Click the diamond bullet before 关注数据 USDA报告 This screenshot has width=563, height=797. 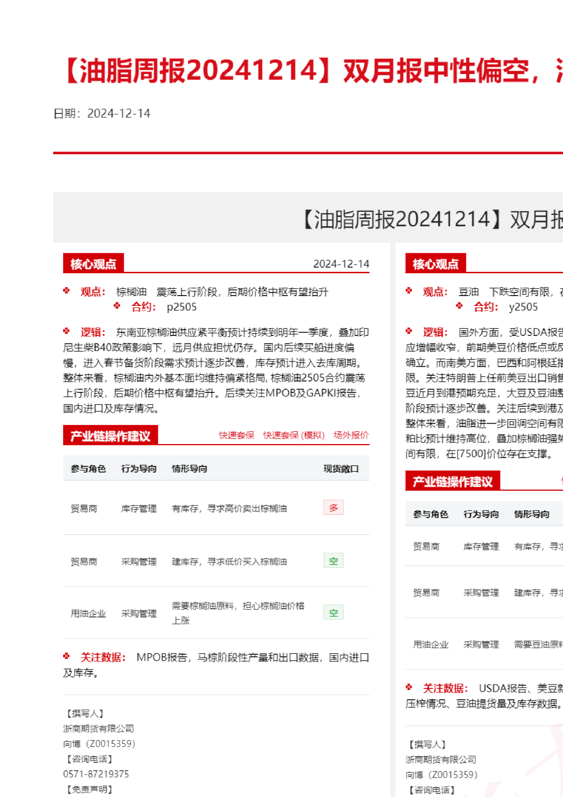point(409,687)
